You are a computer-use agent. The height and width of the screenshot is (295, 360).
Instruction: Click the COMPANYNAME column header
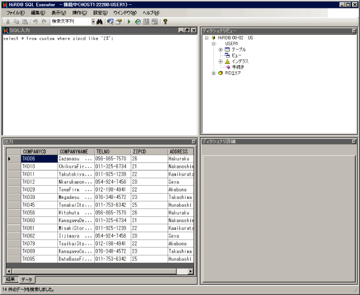75,151
